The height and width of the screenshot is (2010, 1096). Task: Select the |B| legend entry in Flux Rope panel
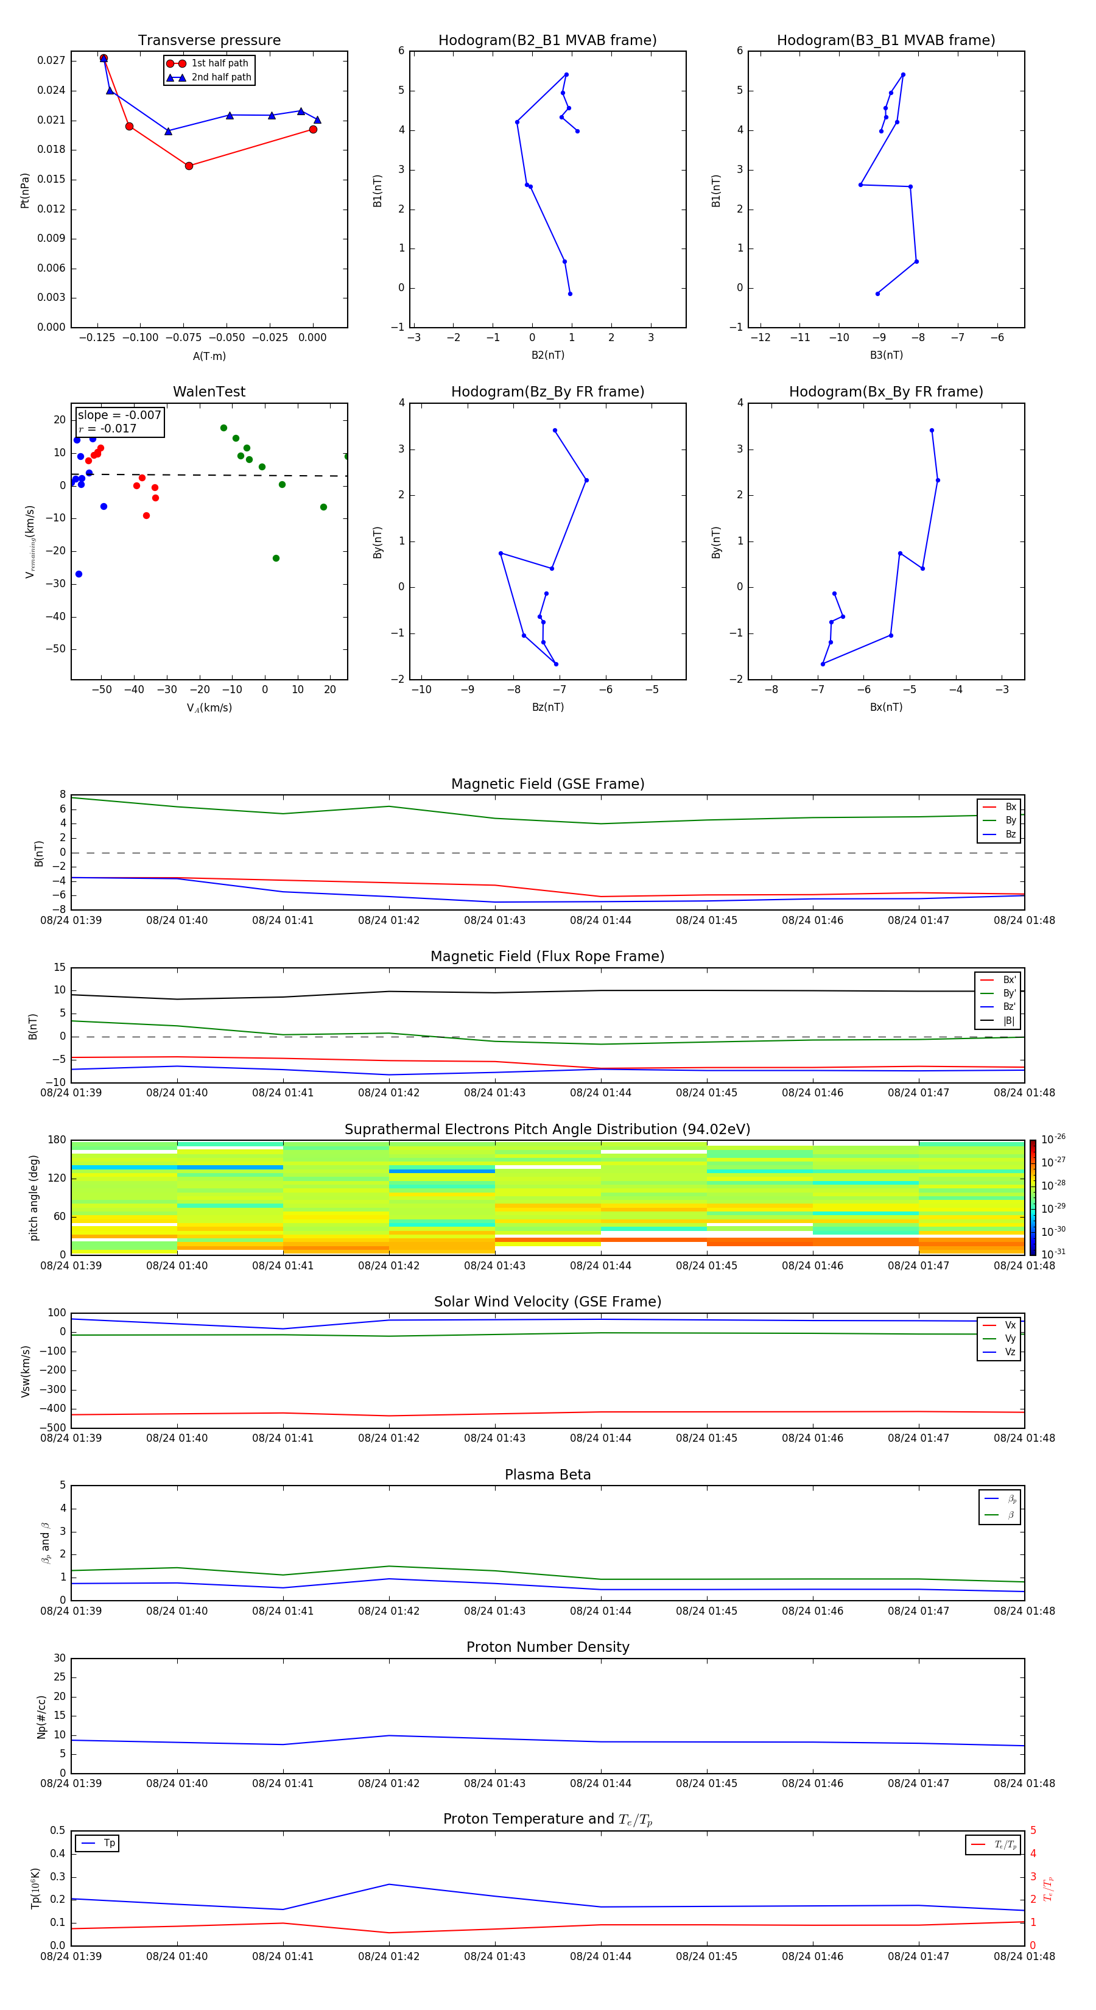pyautogui.click(x=998, y=1021)
